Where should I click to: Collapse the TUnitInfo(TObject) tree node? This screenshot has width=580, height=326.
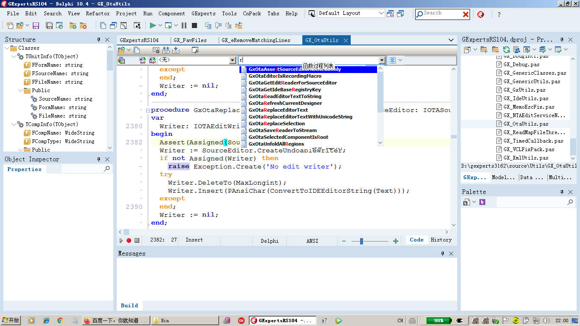click(x=14, y=56)
